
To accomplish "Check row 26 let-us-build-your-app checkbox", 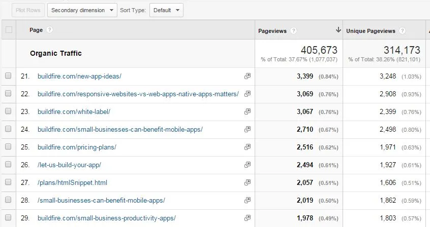I will pyautogui.click(x=8, y=164).
